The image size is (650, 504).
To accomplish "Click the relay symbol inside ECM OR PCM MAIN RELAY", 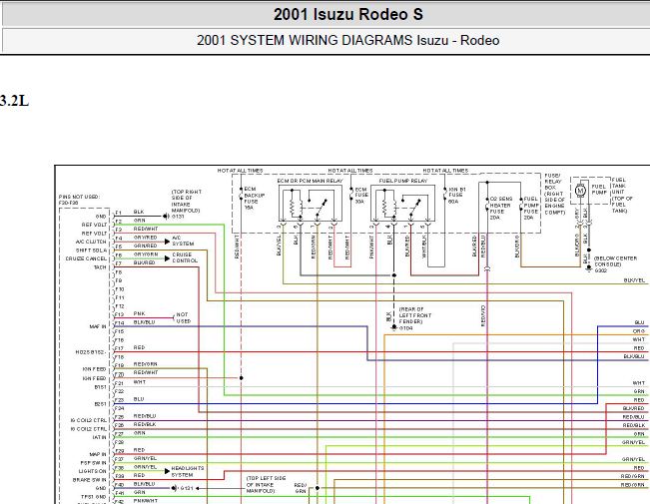I will (x=311, y=203).
